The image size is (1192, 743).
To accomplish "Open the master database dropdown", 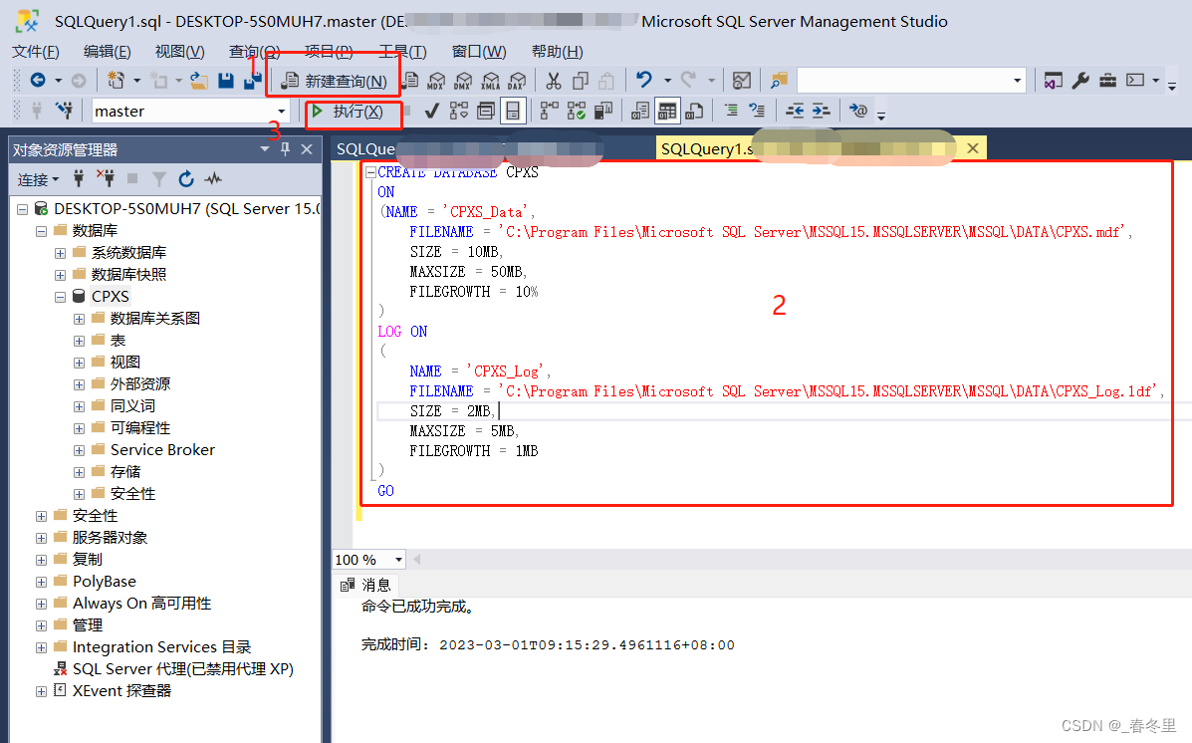I will pos(281,112).
